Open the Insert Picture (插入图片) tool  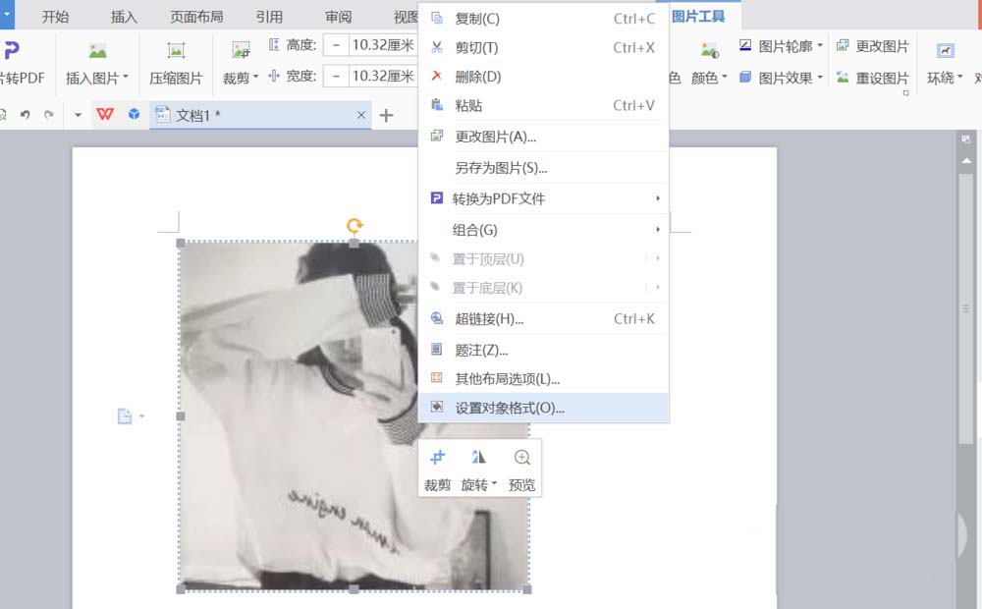pyautogui.click(x=93, y=61)
